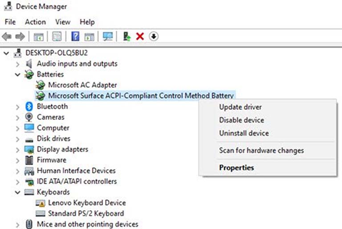Screen dimensions: 342x229
Task: Click the DESKTOP-OLQ5BU2 computer icon
Action: [x=17, y=53]
